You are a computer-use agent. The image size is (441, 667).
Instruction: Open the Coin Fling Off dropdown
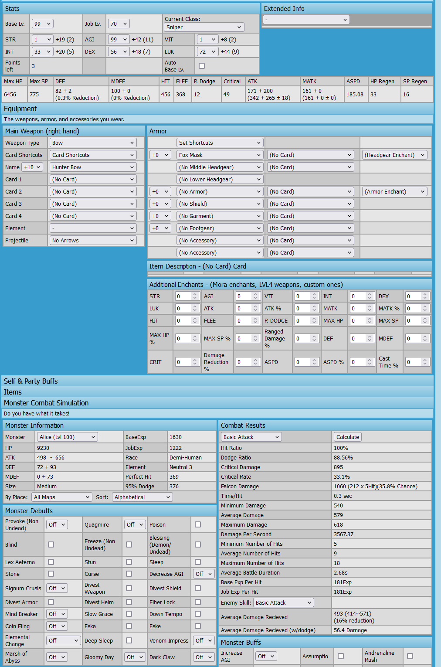pos(57,626)
